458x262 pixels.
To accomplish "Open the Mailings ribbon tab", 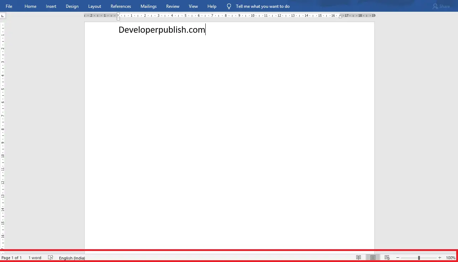I will click(x=148, y=6).
